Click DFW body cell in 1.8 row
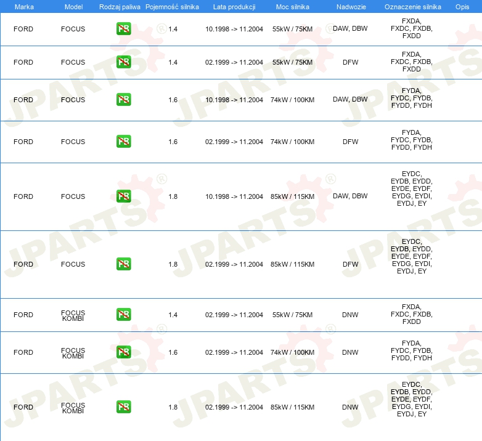Screen dimensions: 482x441 (351, 264)
